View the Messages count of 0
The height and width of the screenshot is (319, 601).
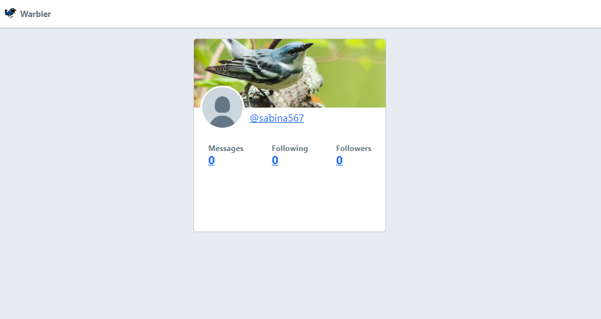(x=212, y=160)
